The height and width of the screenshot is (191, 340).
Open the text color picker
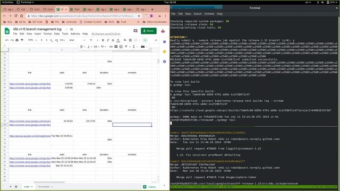point(118,40)
